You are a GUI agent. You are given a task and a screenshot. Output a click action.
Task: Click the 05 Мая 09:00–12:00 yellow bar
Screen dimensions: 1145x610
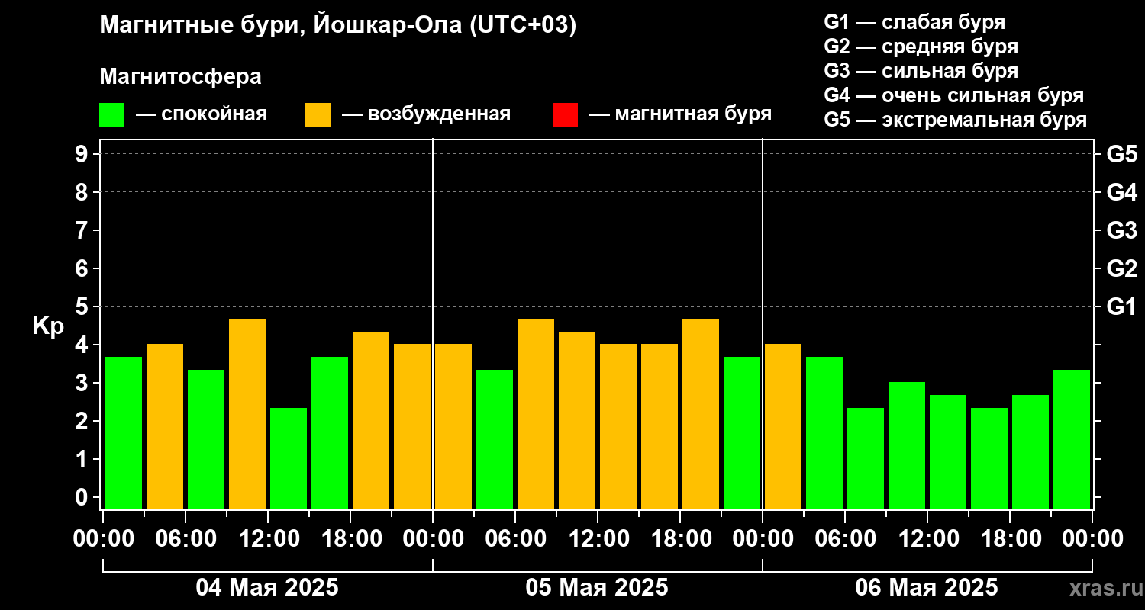tap(577, 420)
